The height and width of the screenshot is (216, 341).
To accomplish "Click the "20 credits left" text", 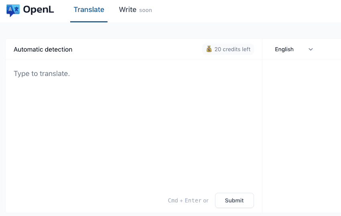I will (x=232, y=49).
